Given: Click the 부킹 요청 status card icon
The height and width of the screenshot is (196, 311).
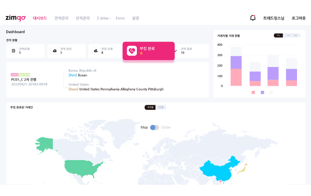Looking at the screenshot, I should coord(96,51).
